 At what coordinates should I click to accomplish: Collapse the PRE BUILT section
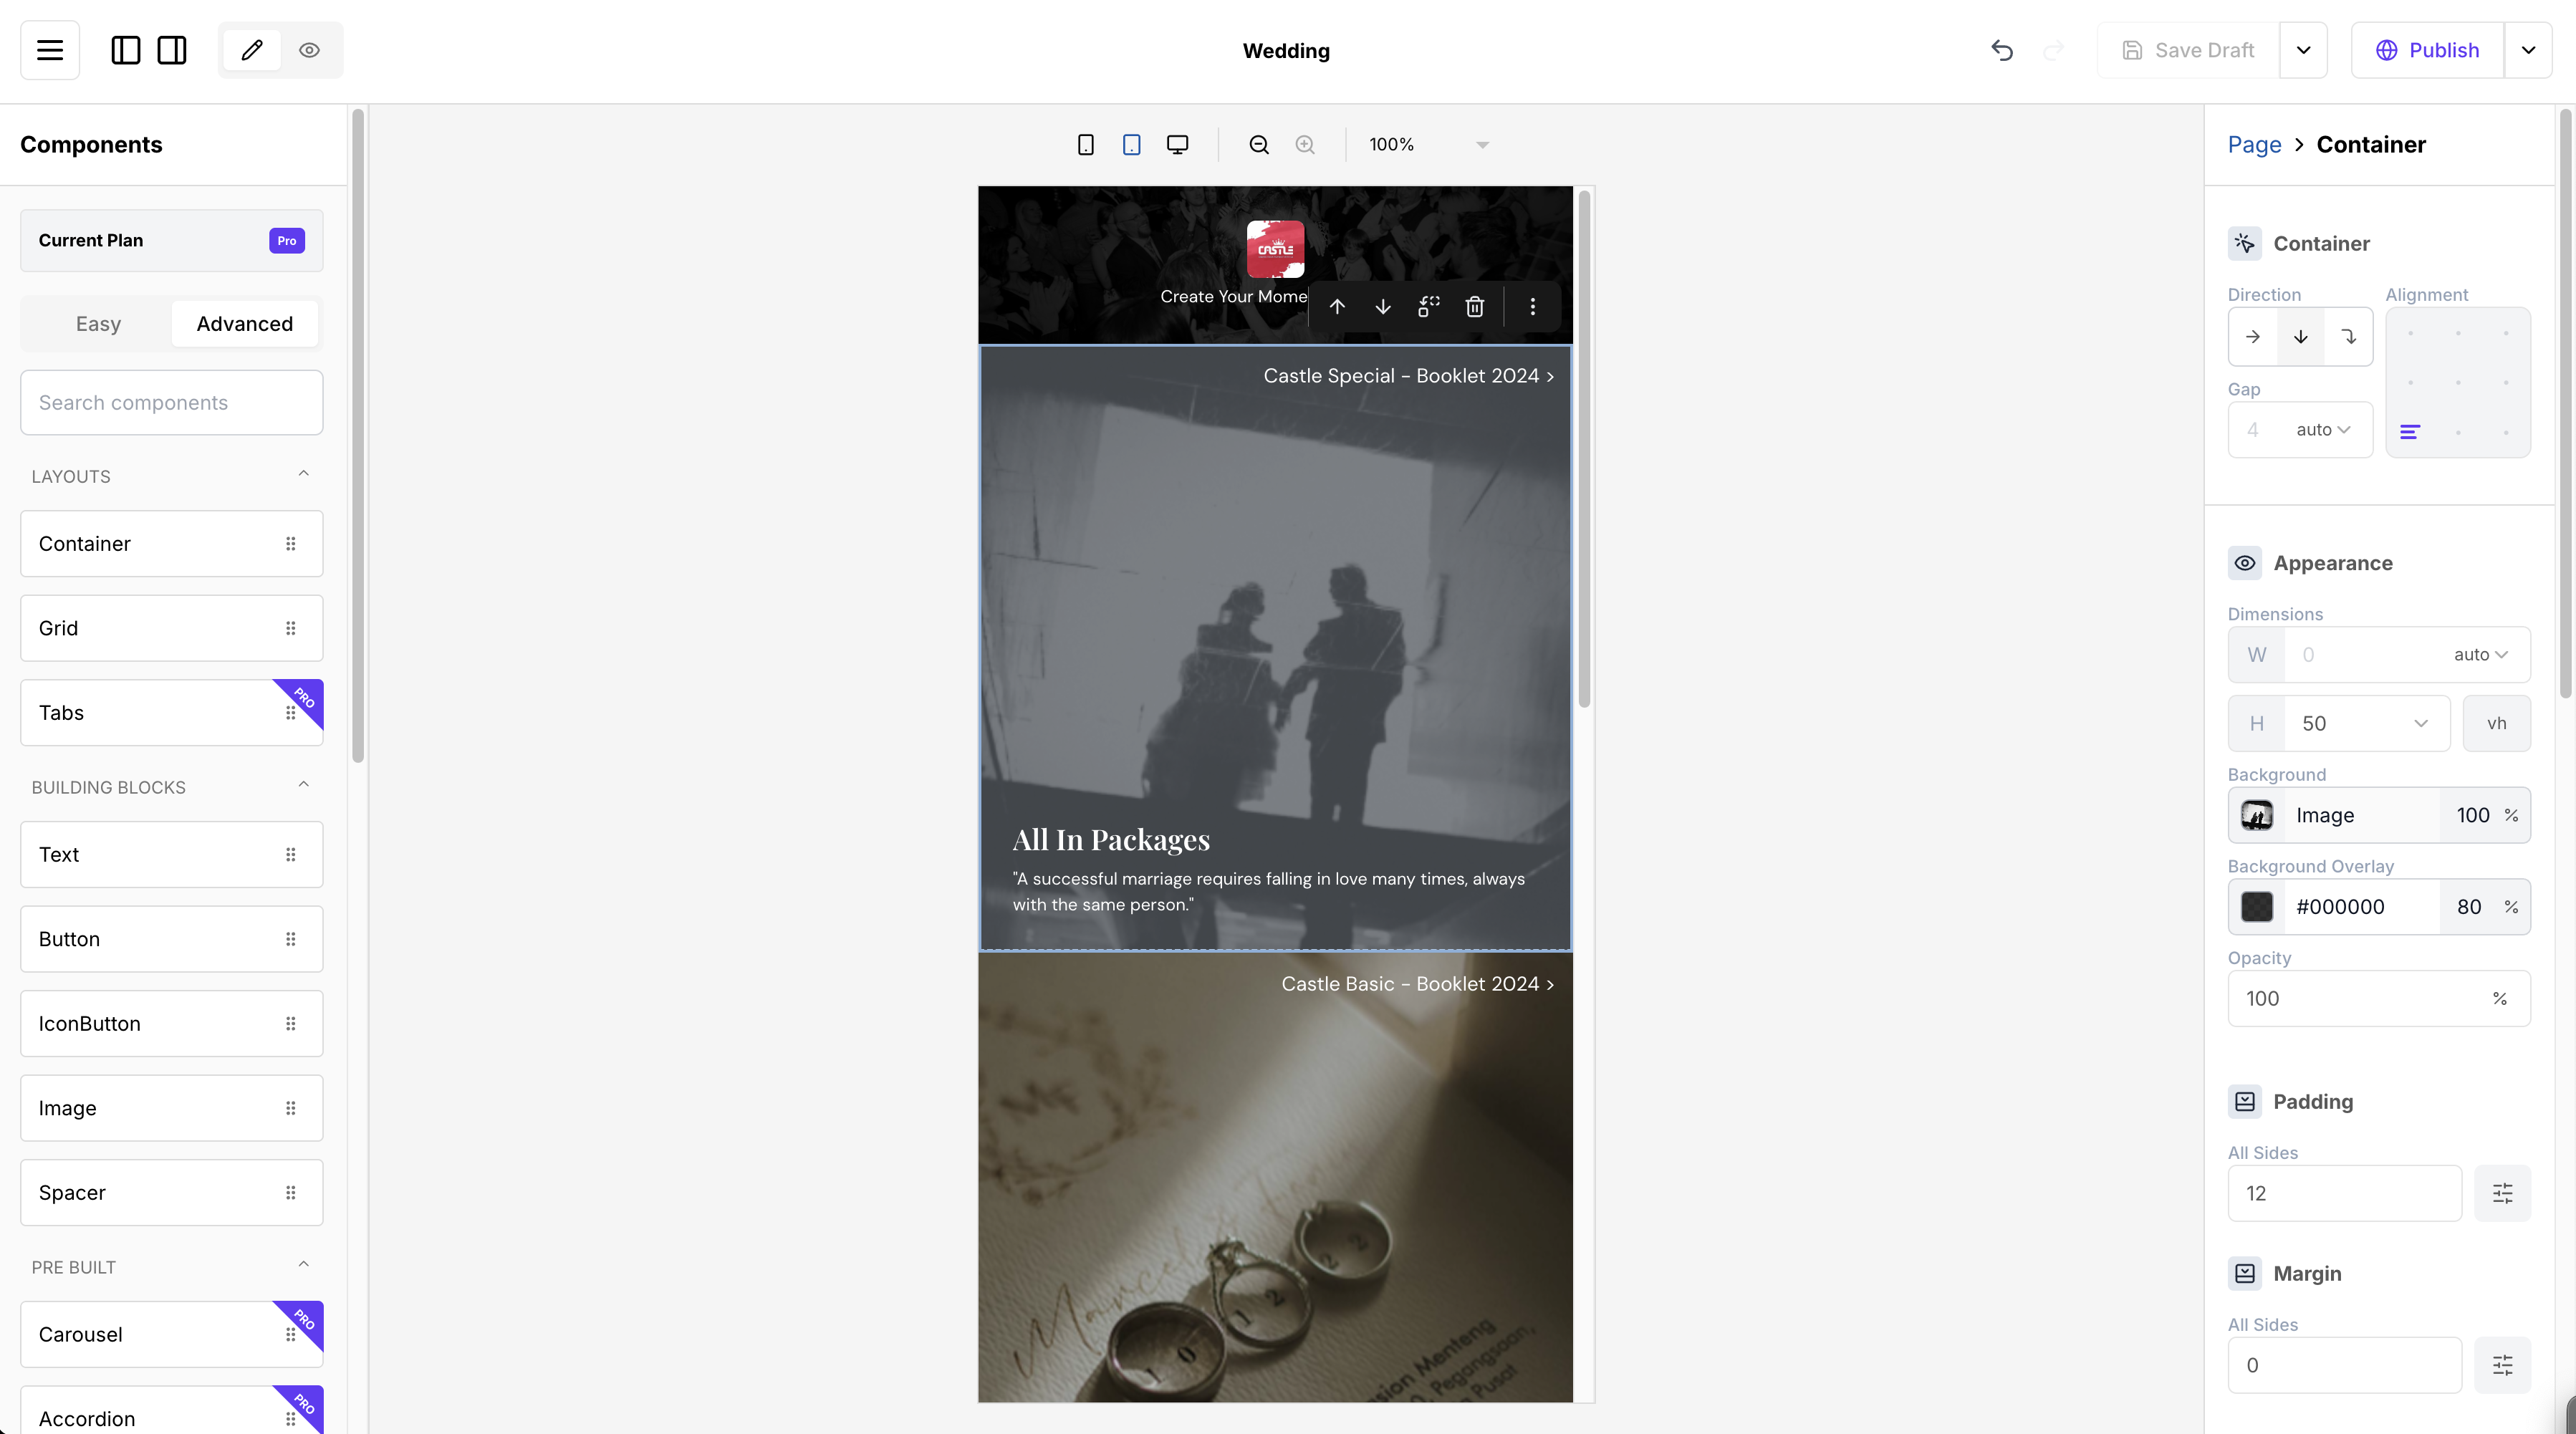304,1265
